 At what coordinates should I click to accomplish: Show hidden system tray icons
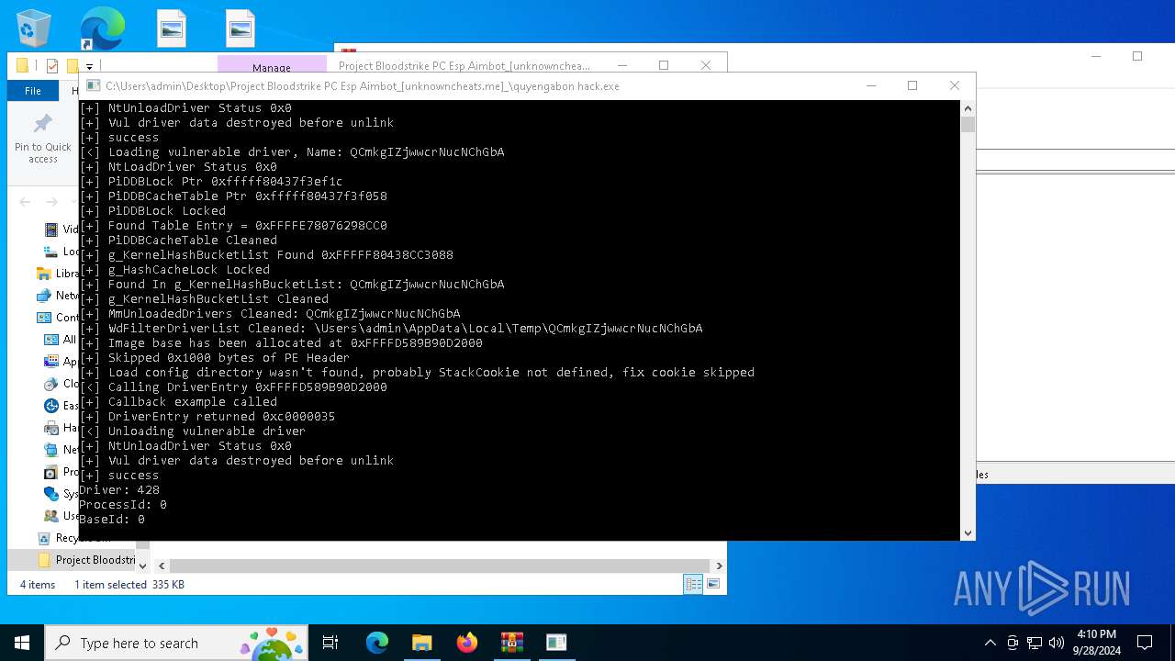click(x=990, y=643)
